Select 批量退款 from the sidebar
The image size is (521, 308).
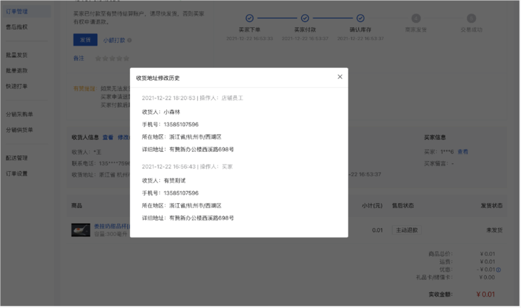(x=17, y=71)
